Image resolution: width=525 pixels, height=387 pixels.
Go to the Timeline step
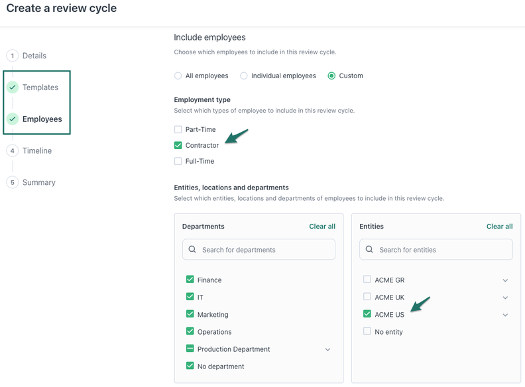coord(36,151)
